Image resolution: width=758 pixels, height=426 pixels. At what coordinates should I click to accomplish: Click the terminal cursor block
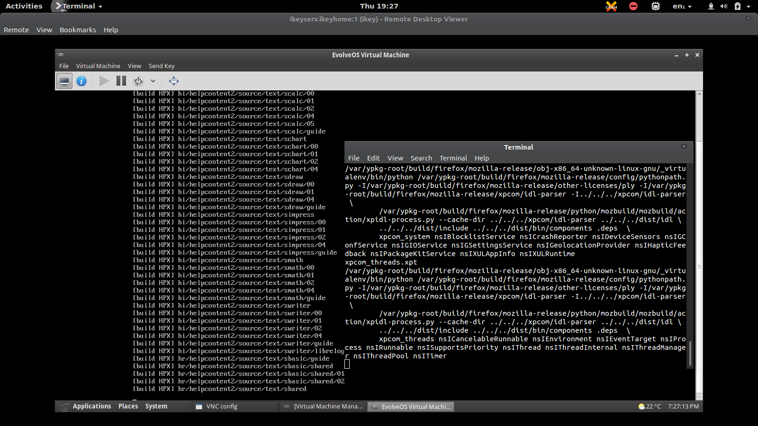347,364
